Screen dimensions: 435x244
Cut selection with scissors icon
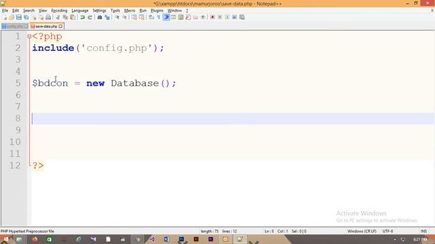(x=58, y=18)
